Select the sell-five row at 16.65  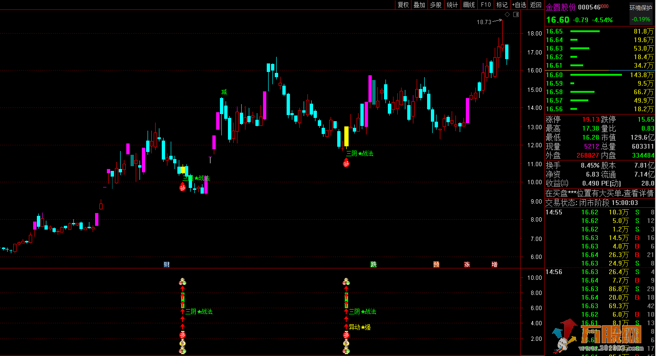click(x=600, y=31)
